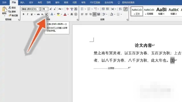Apply the 无间隔 (No Spacing) style

(149, 11)
